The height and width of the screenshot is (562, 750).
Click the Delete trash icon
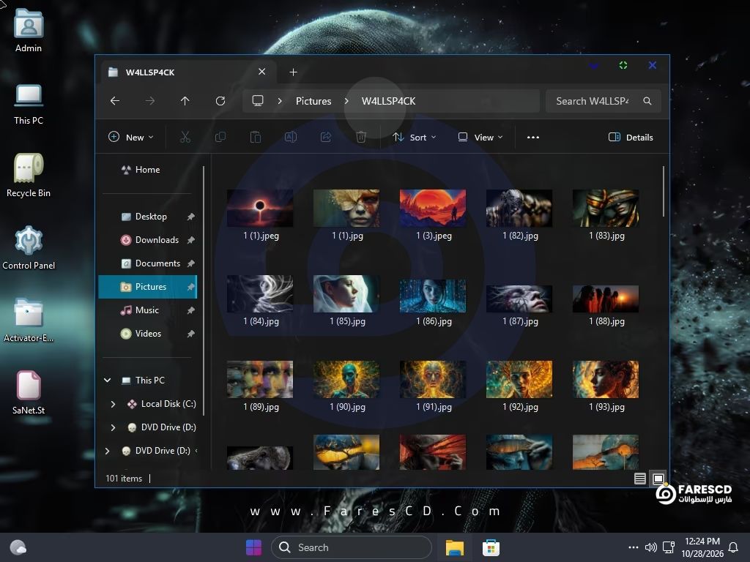361,137
